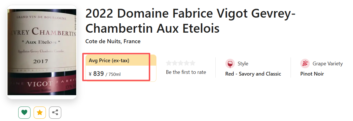Click the share icon below the bottle
The image size is (353, 121).
pos(55,112)
